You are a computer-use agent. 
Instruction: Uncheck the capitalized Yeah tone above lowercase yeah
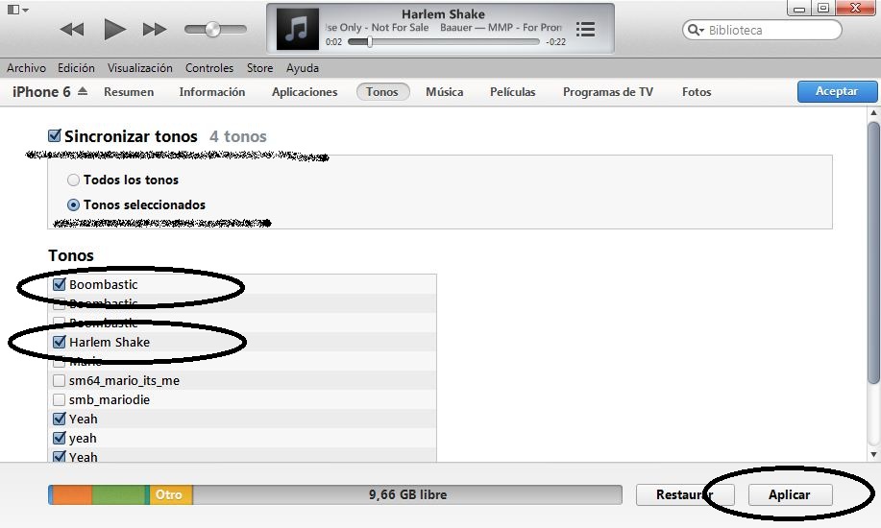coord(59,419)
